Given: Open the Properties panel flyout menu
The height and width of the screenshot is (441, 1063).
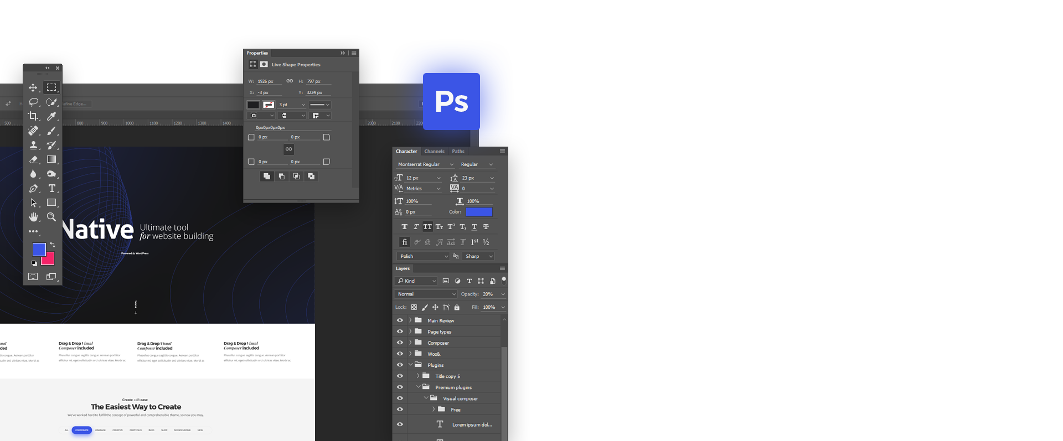Looking at the screenshot, I should coord(354,53).
